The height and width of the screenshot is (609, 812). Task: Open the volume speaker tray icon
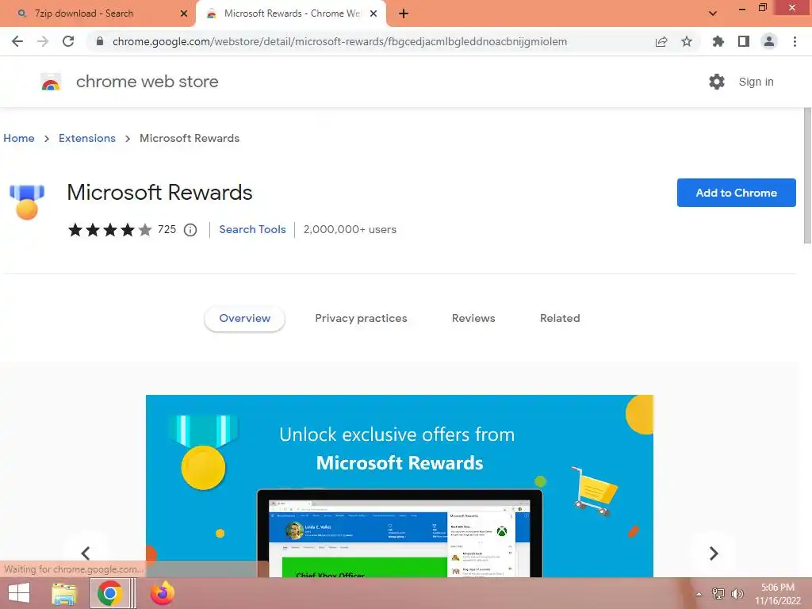point(737,594)
